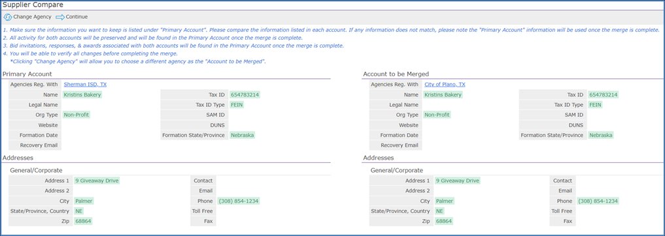Click merged account state value NE
Image resolution: width=665 pixels, height=236 pixels.
coord(439,211)
